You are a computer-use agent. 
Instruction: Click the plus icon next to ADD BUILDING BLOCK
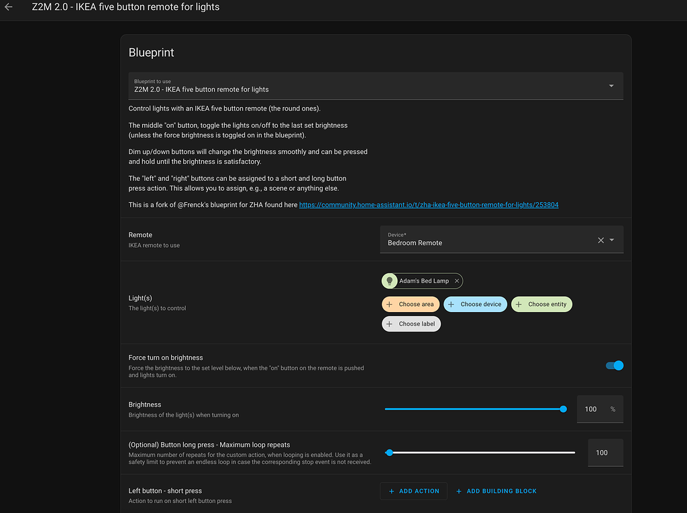tap(459, 491)
